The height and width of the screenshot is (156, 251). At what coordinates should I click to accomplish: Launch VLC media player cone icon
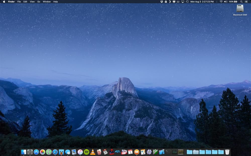point(93,152)
